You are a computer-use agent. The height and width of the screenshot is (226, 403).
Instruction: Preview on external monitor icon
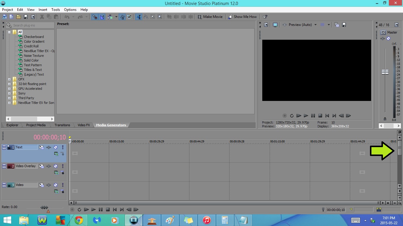pos(275,25)
